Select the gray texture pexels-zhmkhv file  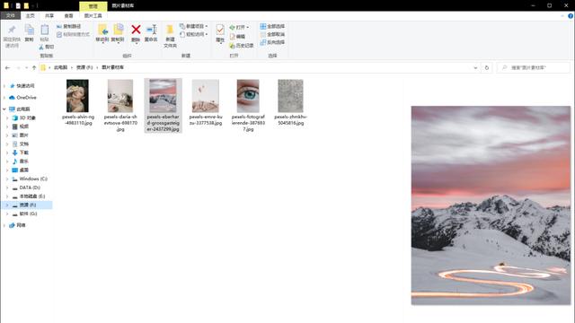290,102
